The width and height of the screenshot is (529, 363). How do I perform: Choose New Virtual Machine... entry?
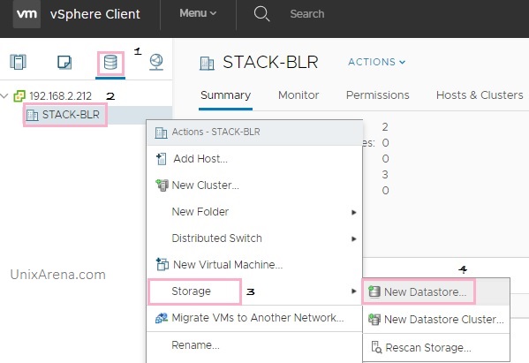pos(254,265)
